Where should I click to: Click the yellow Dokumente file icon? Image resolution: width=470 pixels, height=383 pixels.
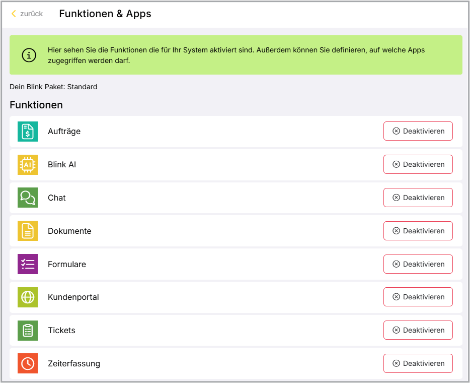click(x=28, y=231)
